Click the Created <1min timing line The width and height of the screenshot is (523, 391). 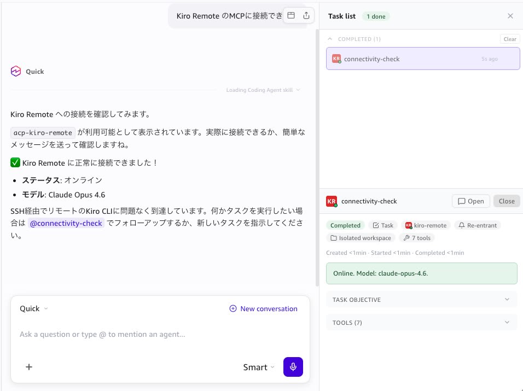click(395, 253)
